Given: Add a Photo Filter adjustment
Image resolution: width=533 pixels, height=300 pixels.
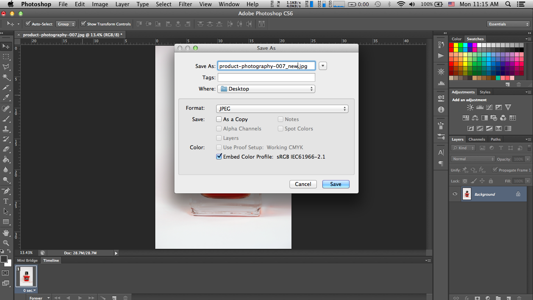Looking at the screenshot, I should tap(494, 118).
